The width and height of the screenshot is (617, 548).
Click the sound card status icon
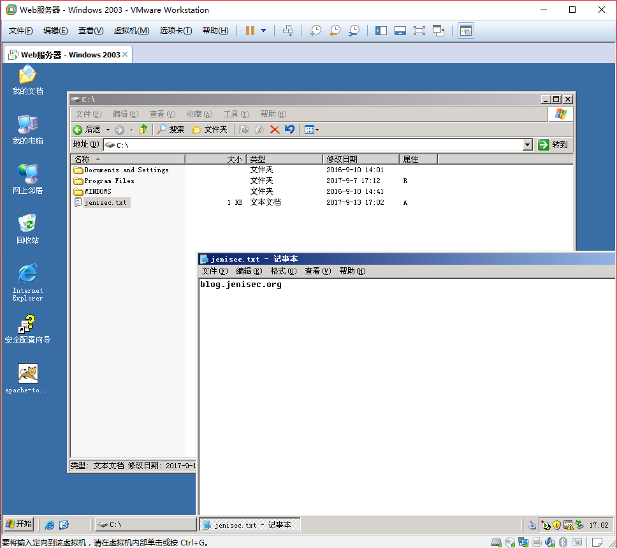(549, 542)
